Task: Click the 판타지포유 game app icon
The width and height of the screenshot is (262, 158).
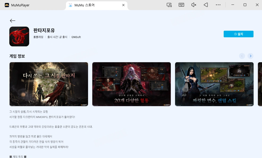Action: tap(19, 36)
